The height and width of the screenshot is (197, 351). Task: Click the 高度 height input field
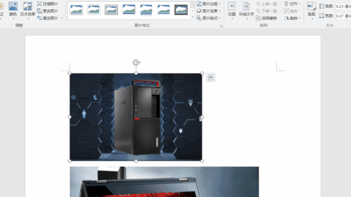click(343, 6)
